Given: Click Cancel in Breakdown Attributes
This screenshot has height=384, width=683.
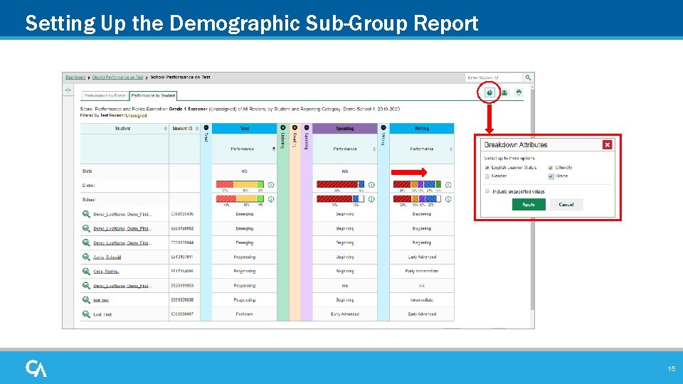Looking at the screenshot, I should pyautogui.click(x=566, y=205).
